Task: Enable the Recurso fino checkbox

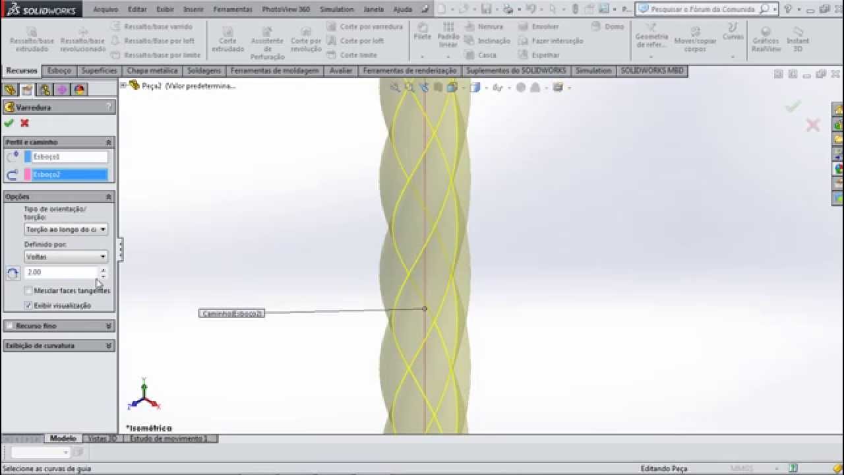Action: click(x=9, y=326)
